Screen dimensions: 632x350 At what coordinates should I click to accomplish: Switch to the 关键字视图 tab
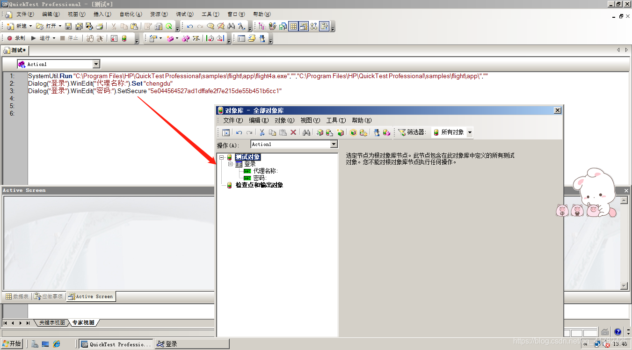pos(52,323)
